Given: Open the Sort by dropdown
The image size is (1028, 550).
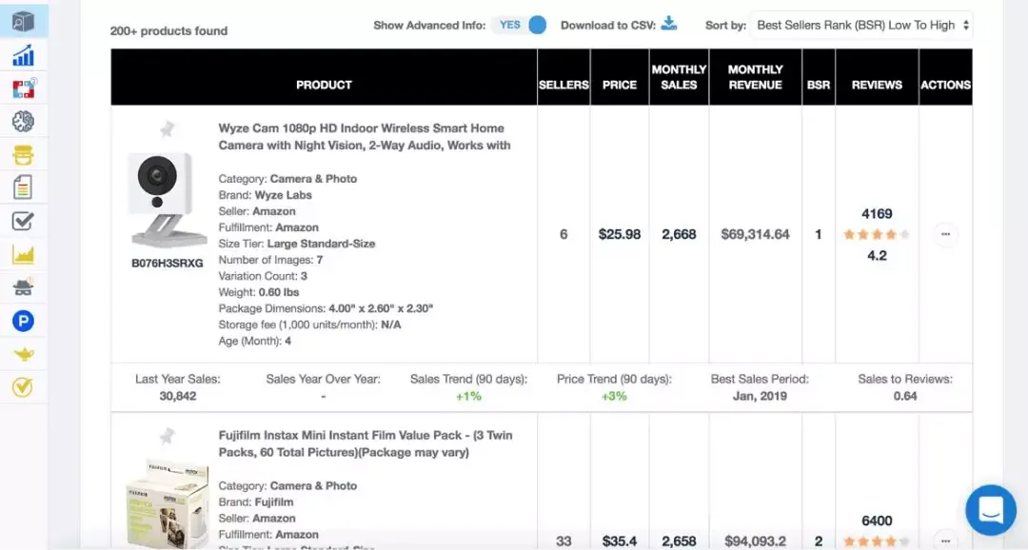Looking at the screenshot, I should (x=860, y=25).
